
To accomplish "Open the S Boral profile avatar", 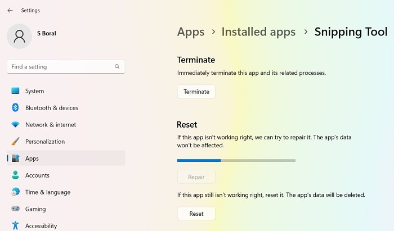I will [x=19, y=36].
